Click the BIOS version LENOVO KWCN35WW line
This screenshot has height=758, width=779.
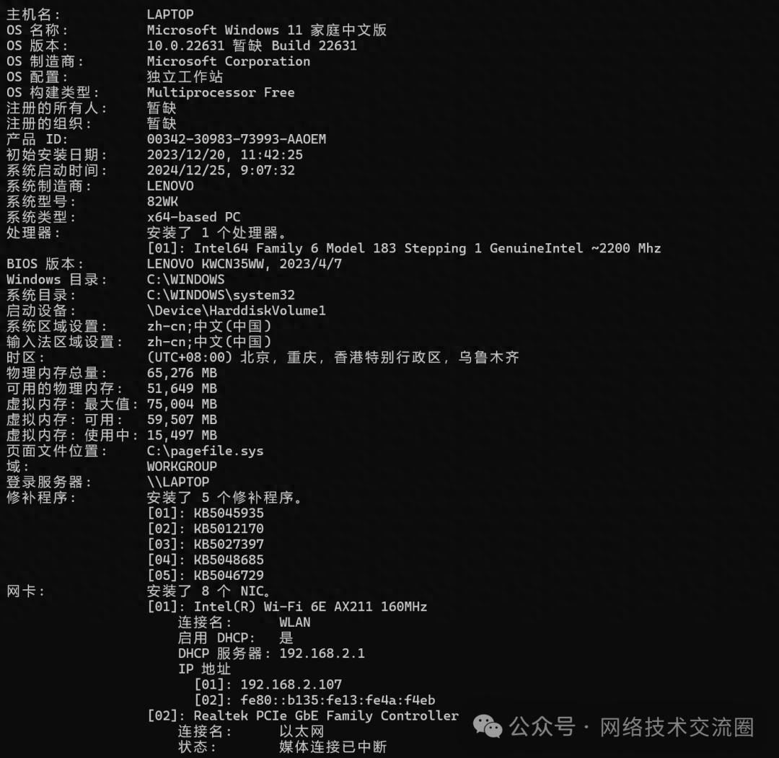[244, 264]
